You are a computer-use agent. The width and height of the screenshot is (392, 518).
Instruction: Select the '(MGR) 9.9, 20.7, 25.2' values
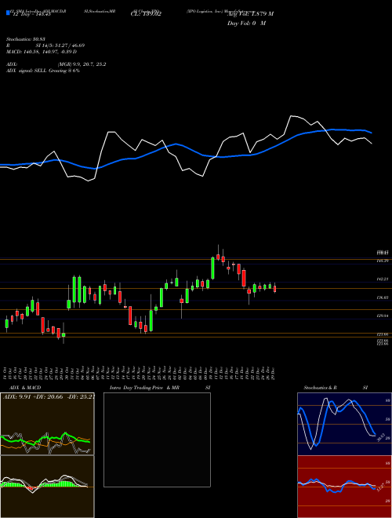82,64
